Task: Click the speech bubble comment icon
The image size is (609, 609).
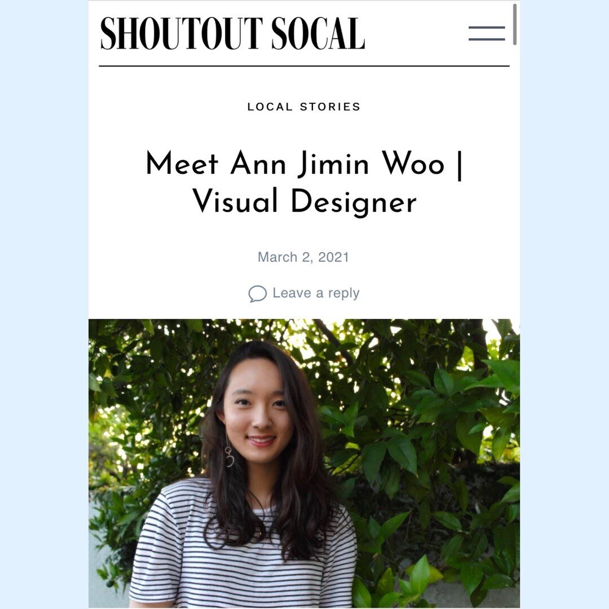Action: [258, 294]
